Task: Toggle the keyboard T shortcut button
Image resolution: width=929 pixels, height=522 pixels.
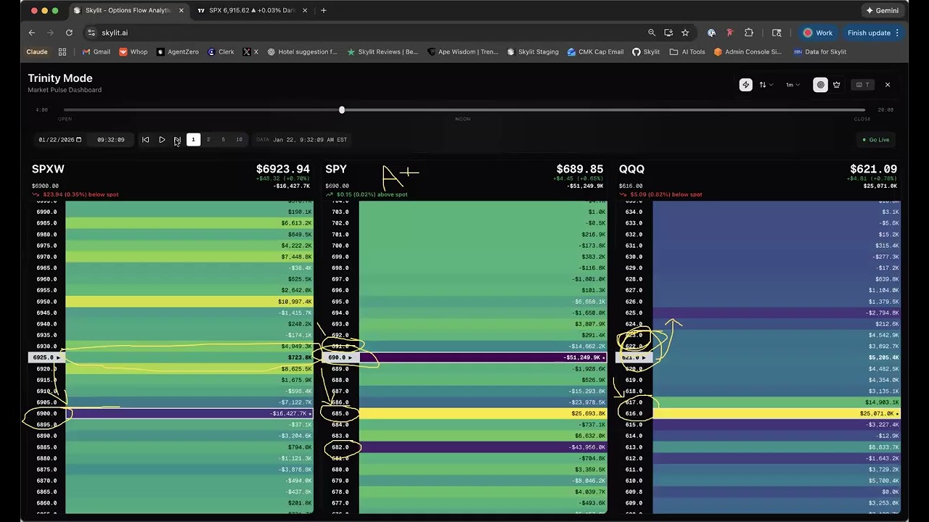Action: point(862,85)
